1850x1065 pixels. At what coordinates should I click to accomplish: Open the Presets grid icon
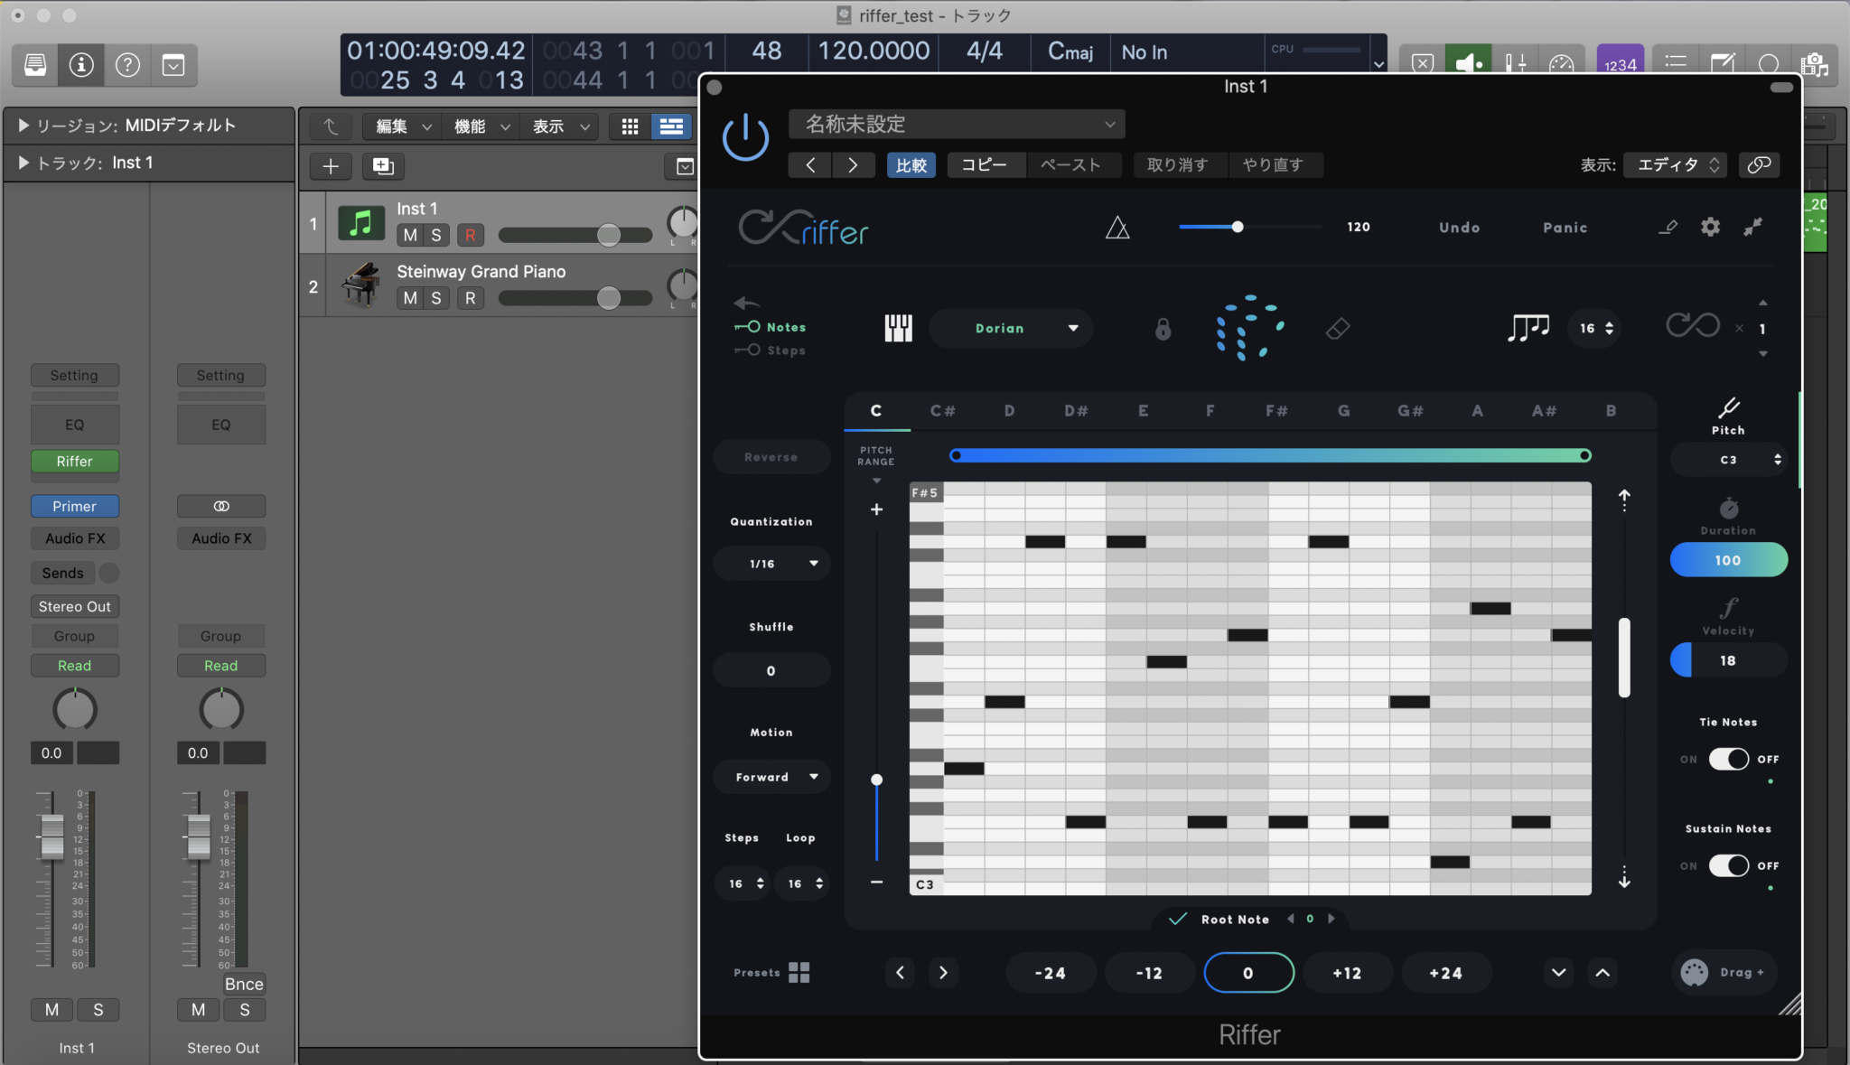point(799,972)
